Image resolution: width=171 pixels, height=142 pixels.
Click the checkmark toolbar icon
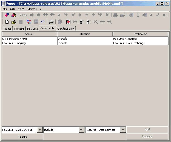[x=157, y=15]
